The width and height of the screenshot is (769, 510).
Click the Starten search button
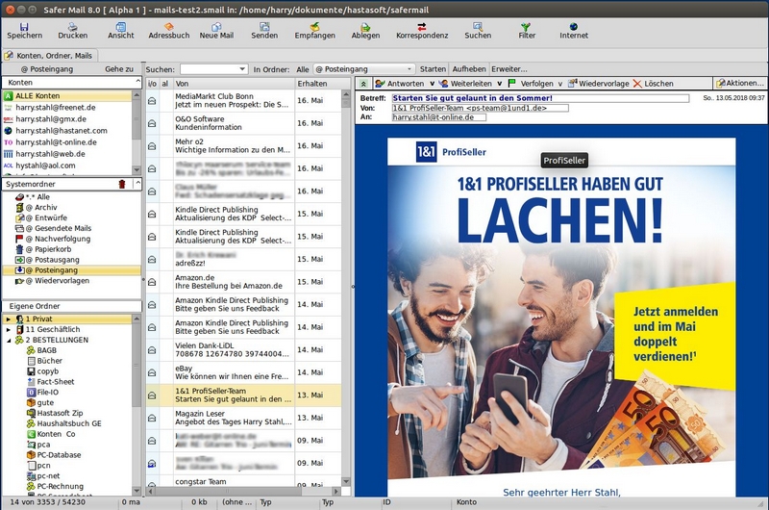[x=433, y=69]
